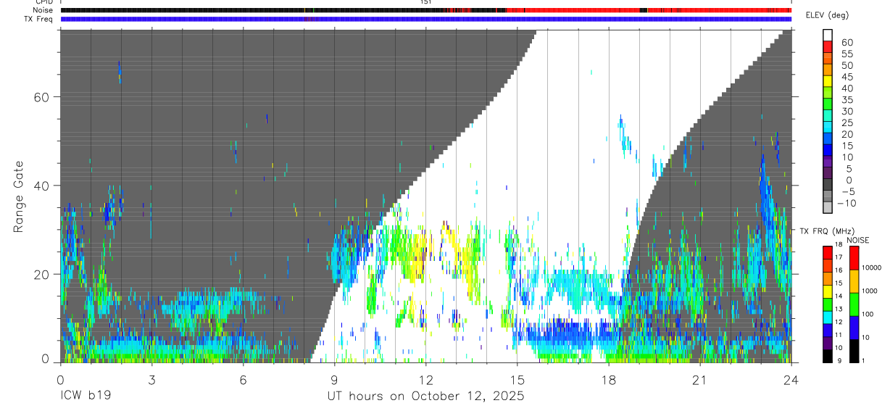Click the light gray bottom cell of ELEV colorbar

click(828, 207)
